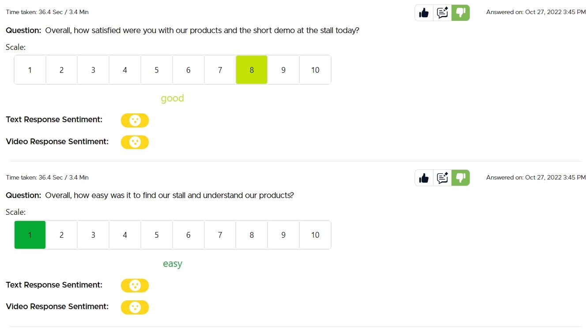Click thumbs-down icon on satisfaction question
The width and height of the screenshot is (588, 329).
click(x=460, y=13)
